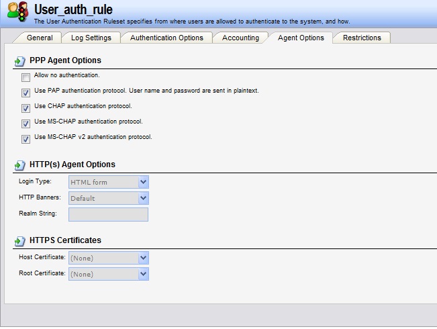437x329 pixels.
Task: Select the Accounting tab
Action: (x=240, y=38)
